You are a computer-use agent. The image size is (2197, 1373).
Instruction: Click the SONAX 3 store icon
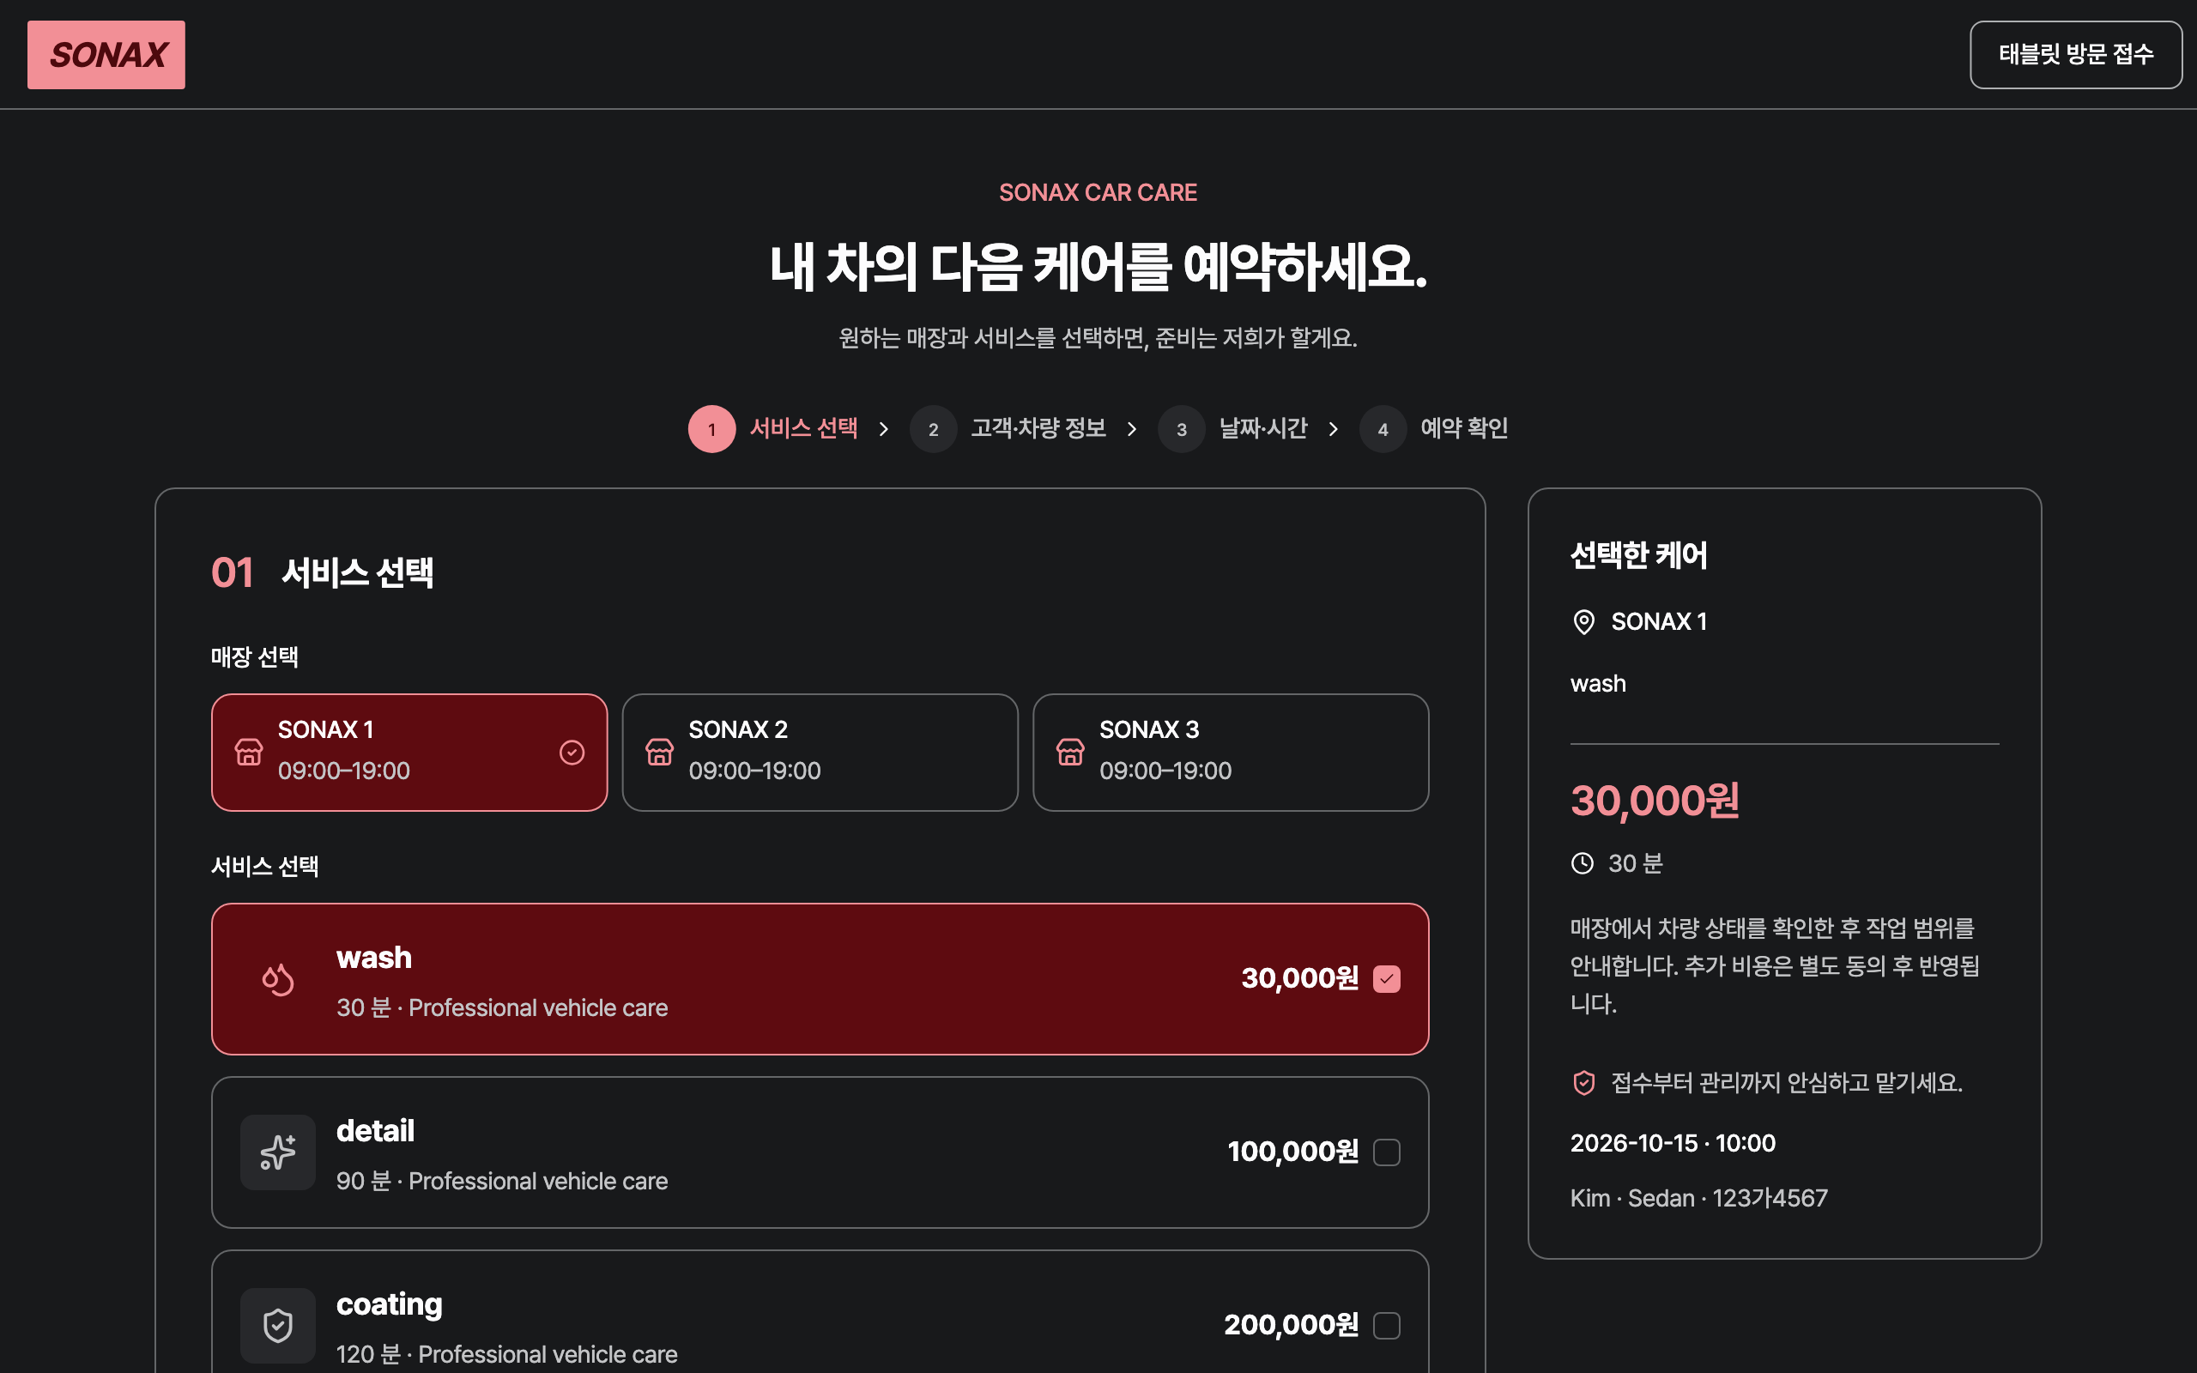click(1070, 752)
